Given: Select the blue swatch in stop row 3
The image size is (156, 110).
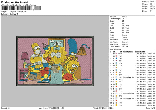Looking at the screenshot, I should pos(116,58).
